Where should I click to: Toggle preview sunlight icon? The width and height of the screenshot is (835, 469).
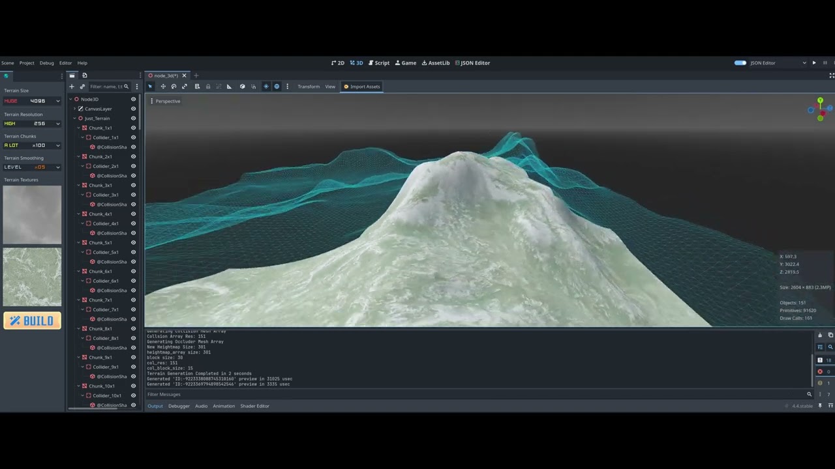point(266,87)
